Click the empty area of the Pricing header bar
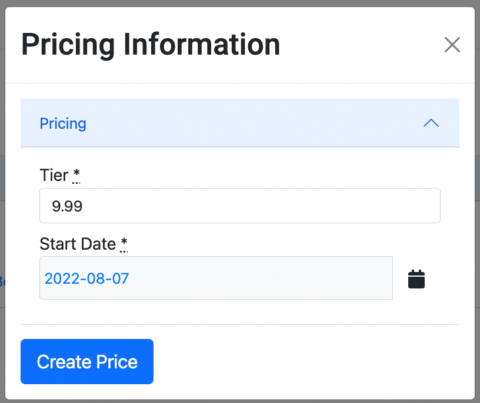 click(x=253, y=123)
